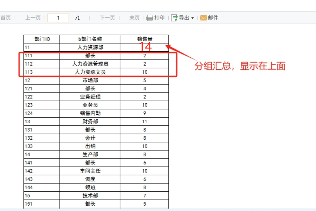This screenshot has height=211, width=316.
Task: Click department ID cell 112
Action: pyautogui.click(x=42, y=64)
